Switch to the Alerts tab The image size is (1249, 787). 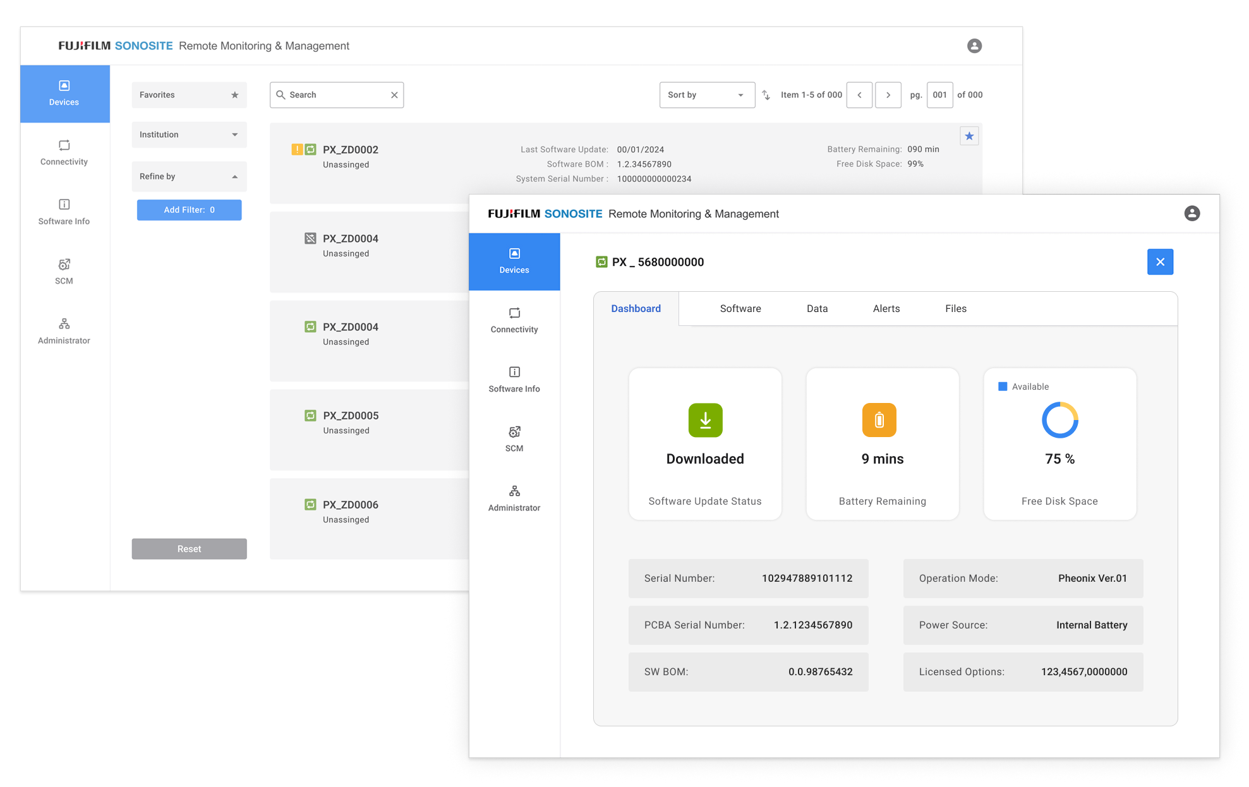(x=886, y=308)
